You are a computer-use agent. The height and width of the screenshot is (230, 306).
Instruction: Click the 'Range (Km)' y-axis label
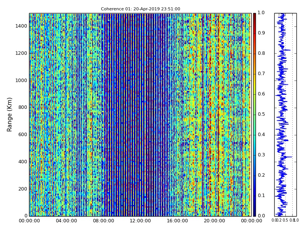(x=9, y=115)
